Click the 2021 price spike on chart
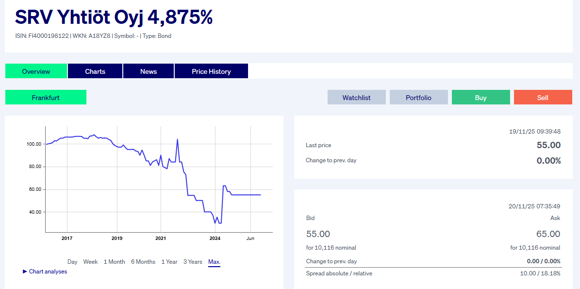This screenshot has width=580, height=289. [x=177, y=140]
